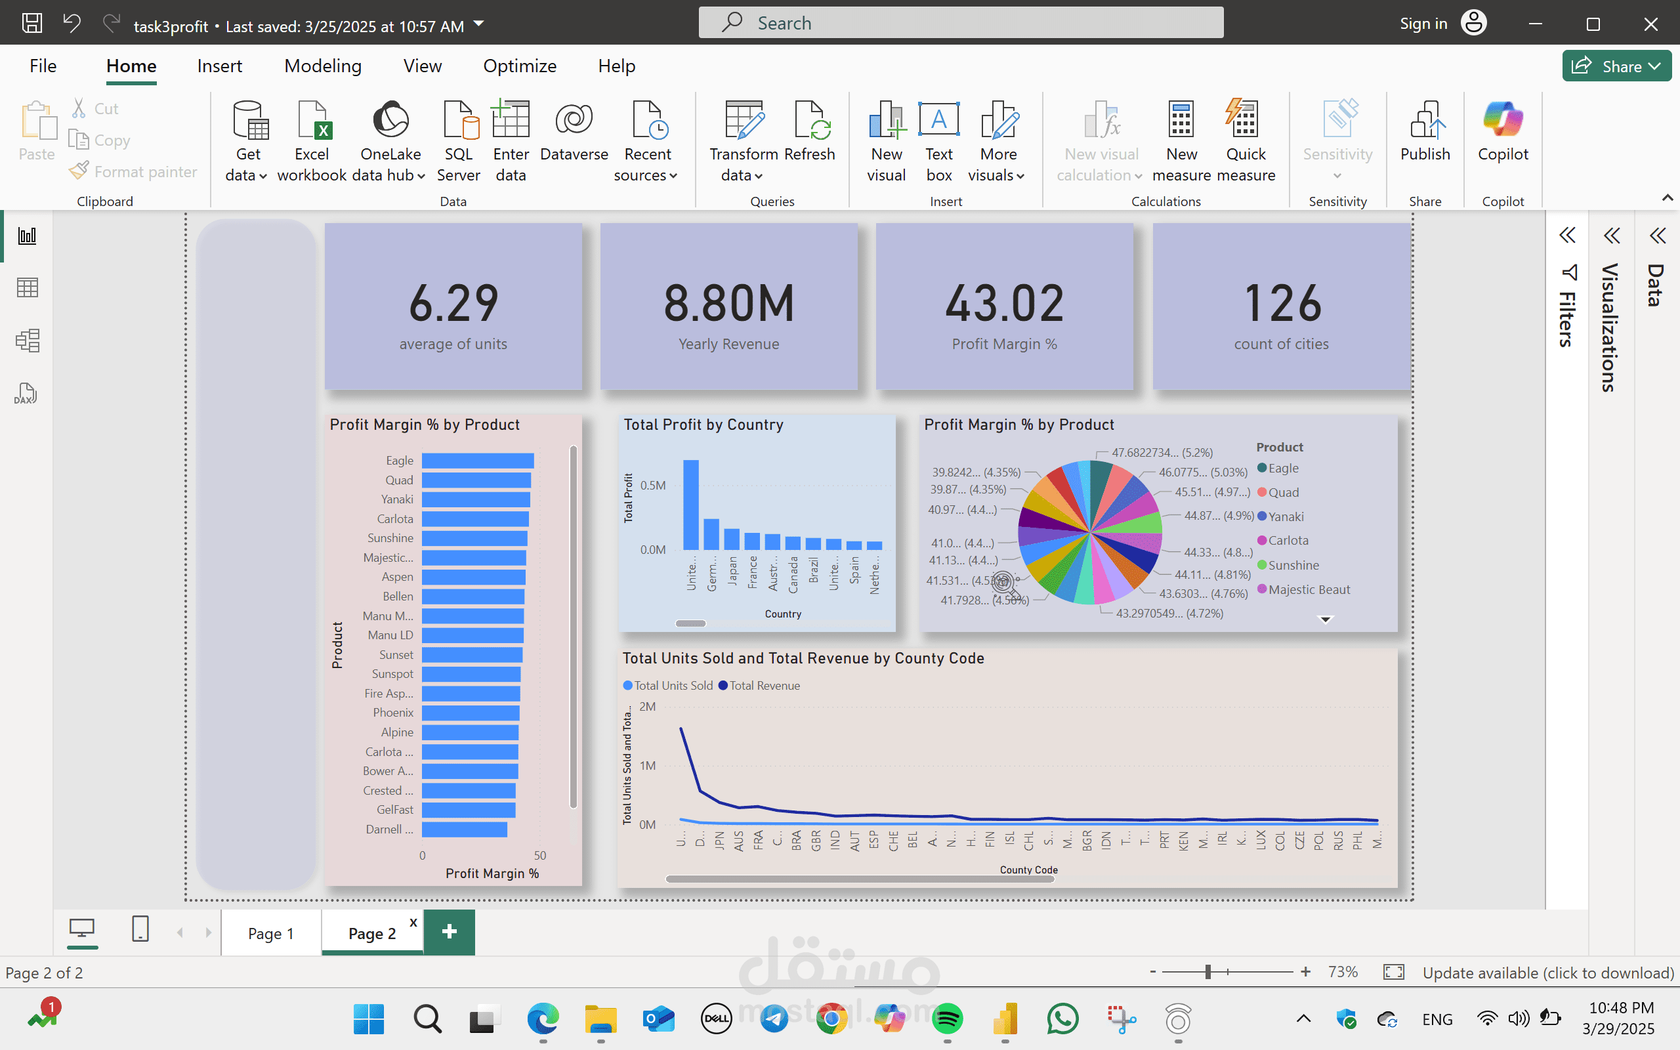
Task: Expand the Filters pane
Action: (1567, 236)
